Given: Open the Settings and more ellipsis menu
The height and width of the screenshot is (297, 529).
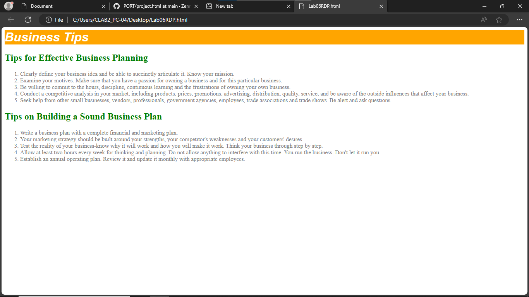Looking at the screenshot, I should click(520, 20).
